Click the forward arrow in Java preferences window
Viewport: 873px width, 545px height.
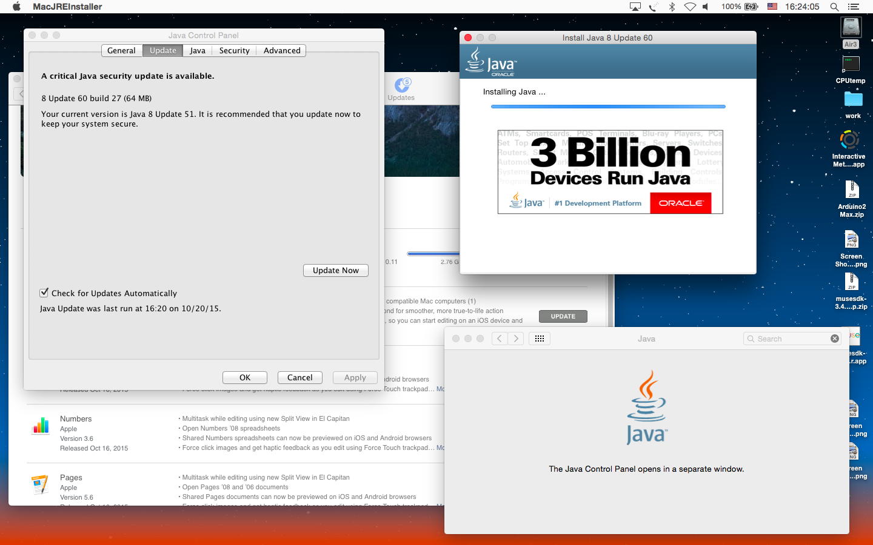click(516, 339)
